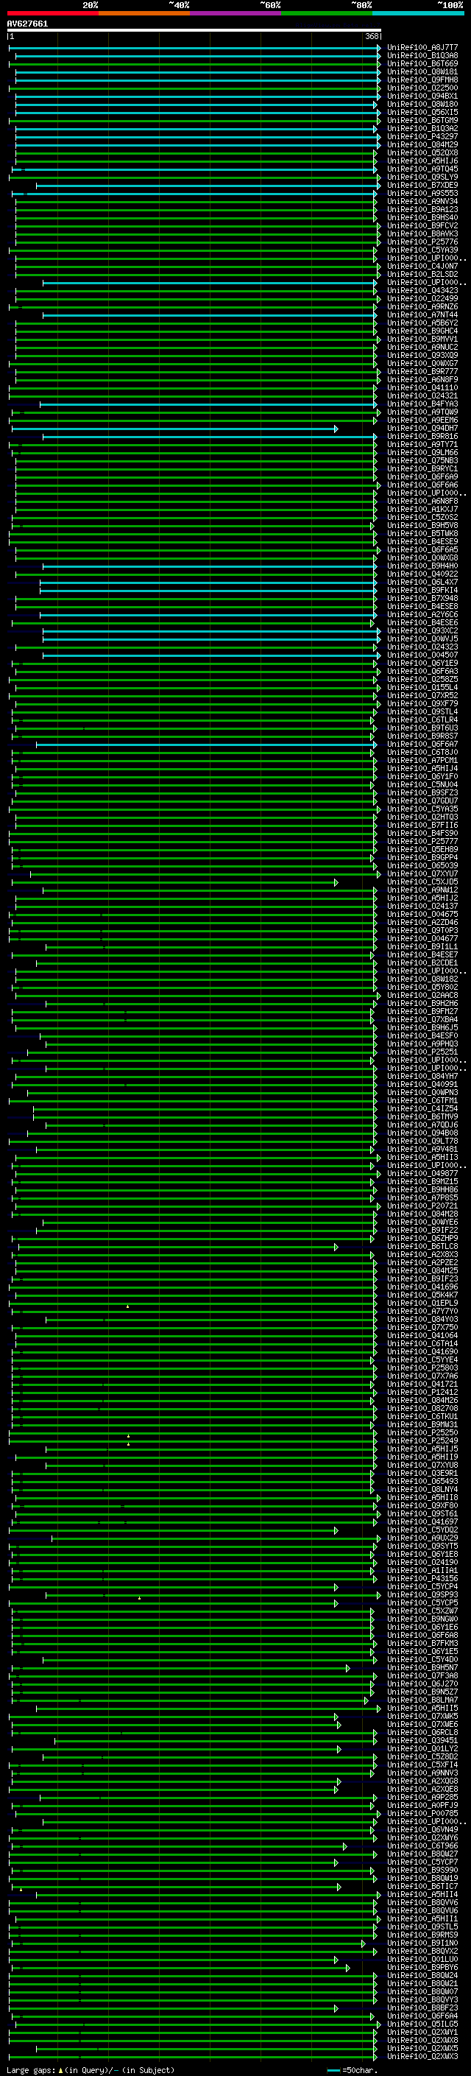Open hit UniRef100_P00785
Viewport: 471px width, 2076px height.
click(422, 1813)
